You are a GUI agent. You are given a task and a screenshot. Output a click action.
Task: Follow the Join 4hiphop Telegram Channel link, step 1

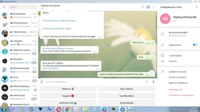60,21
